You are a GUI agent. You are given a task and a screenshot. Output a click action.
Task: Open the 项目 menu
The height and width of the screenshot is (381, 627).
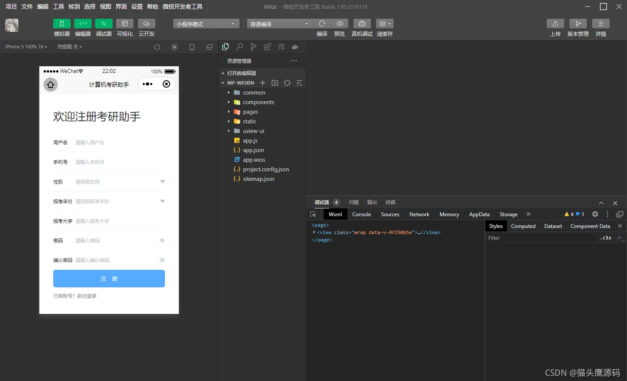[11, 7]
